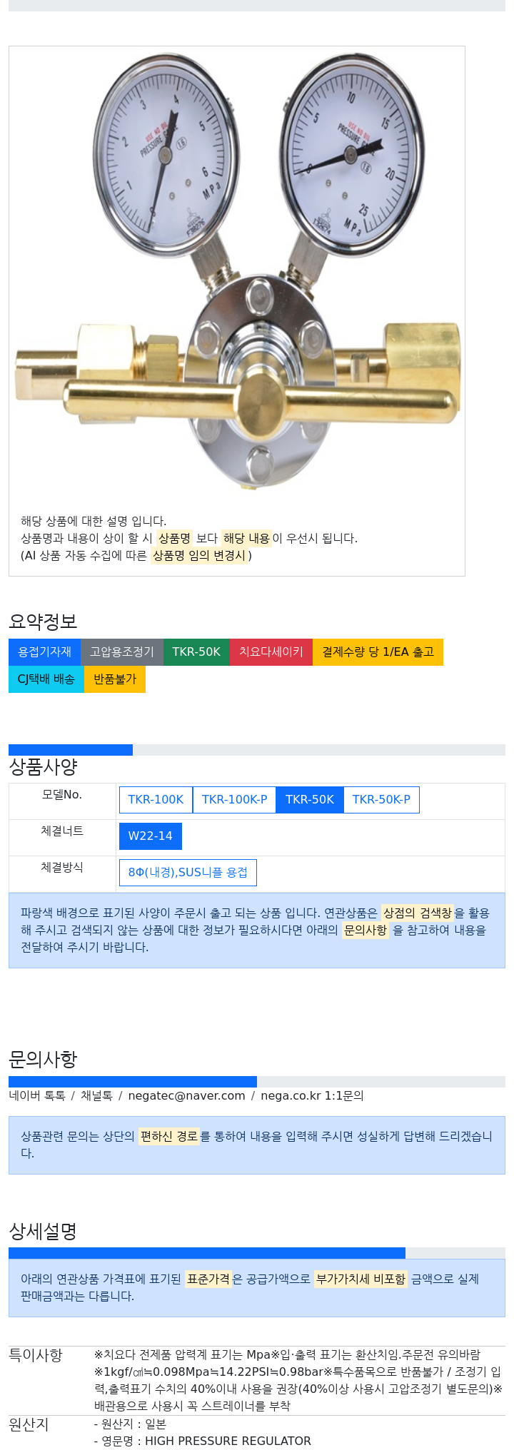Screen dimensions: 514x1450
Task: Open nega.co.kr 1:1문의 link
Action: pyautogui.click(x=312, y=1095)
